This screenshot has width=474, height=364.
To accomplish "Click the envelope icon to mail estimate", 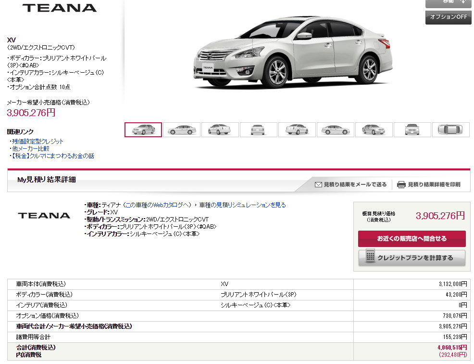I will [x=318, y=184].
